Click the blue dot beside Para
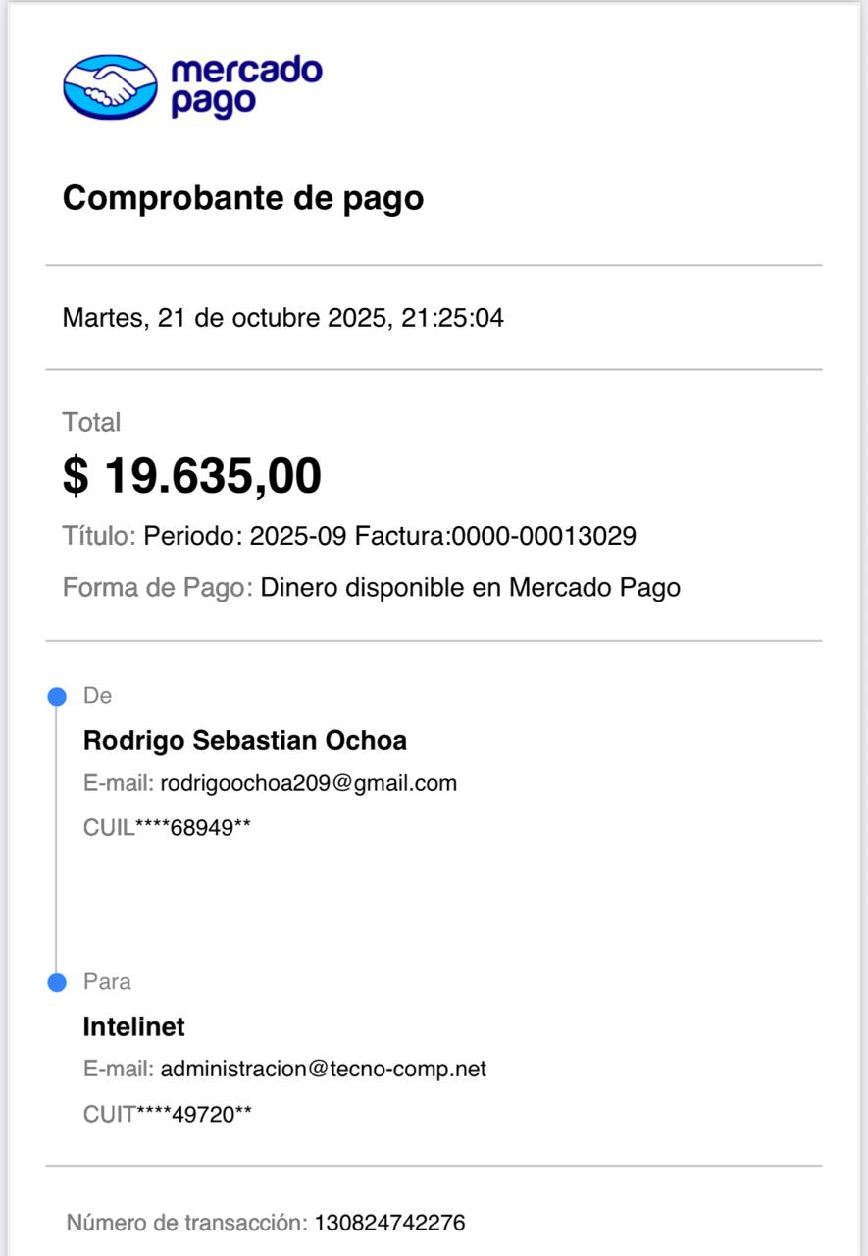 point(57,982)
